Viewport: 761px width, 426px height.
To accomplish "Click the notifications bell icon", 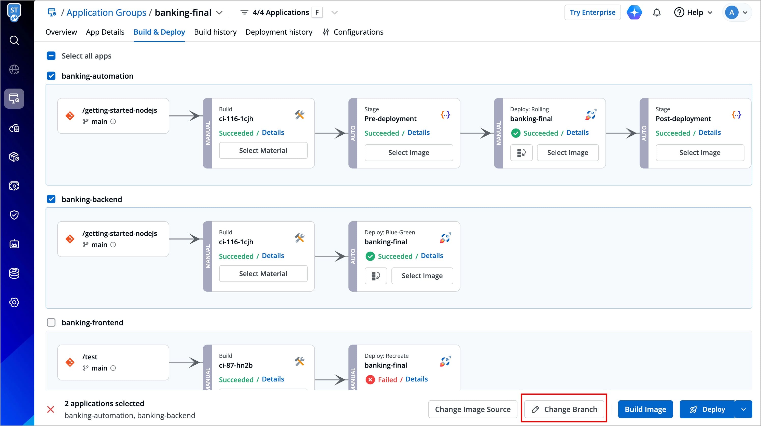I will 656,13.
